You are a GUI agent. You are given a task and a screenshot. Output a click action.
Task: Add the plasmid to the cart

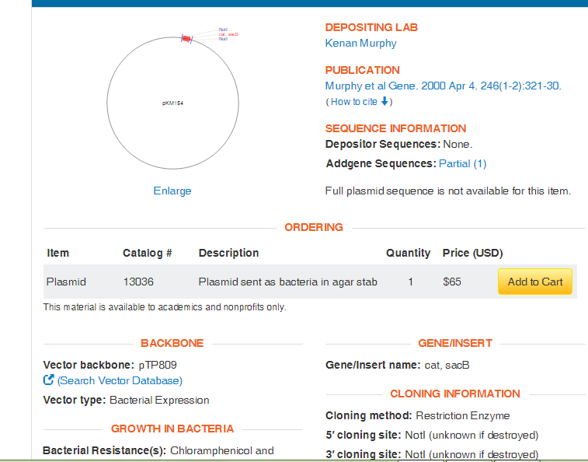tap(534, 282)
